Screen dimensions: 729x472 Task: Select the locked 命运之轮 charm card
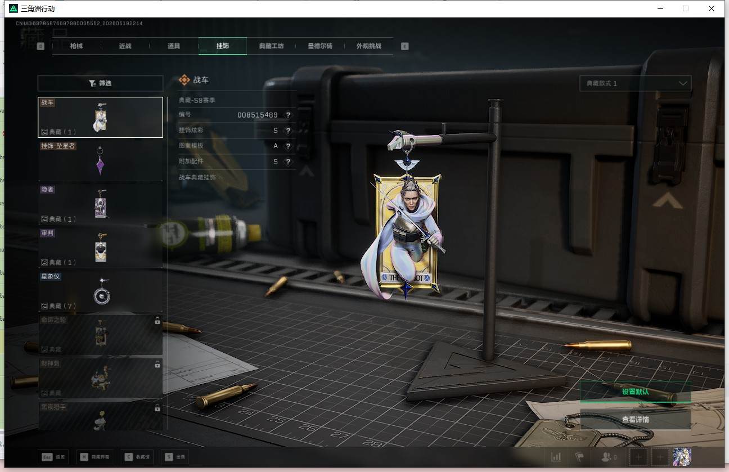(x=100, y=334)
